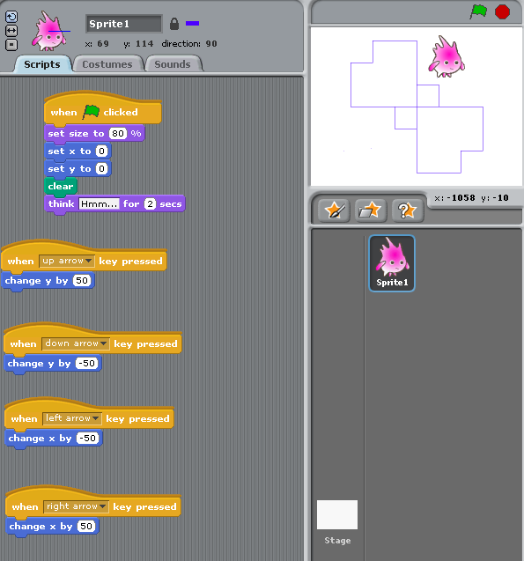This screenshot has height=561, width=524.
Task: Toggle the sprite drag padlock icon
Action: click(x=174, y=24)
